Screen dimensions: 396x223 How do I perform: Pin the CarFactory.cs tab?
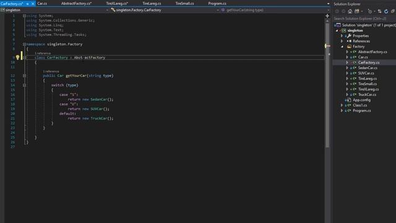pyautogui.click(x=27, y=4)
